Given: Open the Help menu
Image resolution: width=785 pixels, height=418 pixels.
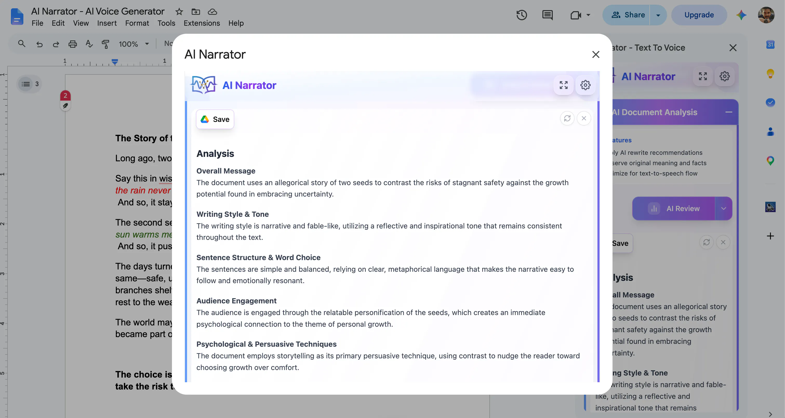Looking at the screenshot, I should [x=236, y=23].
